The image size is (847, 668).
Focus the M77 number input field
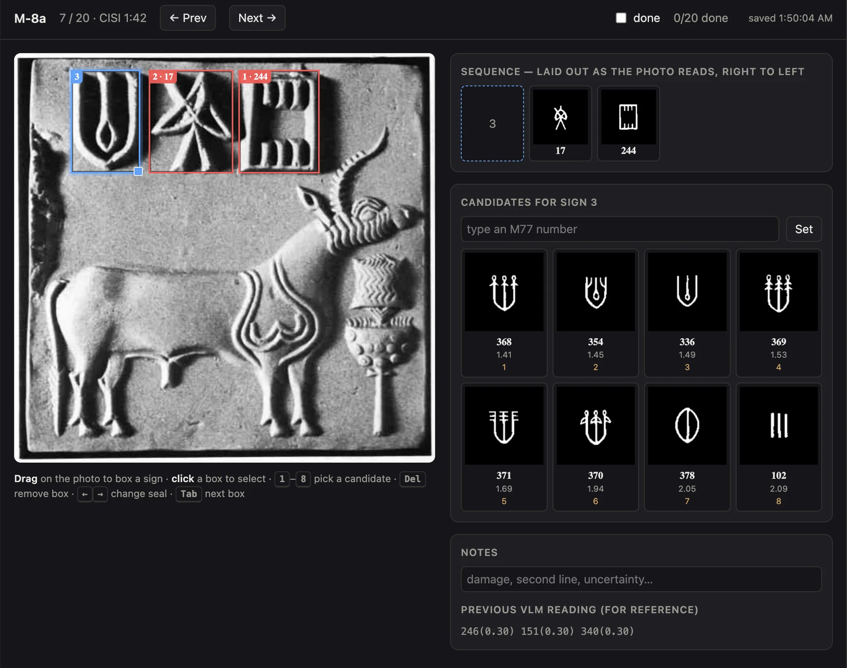[620, 229]
